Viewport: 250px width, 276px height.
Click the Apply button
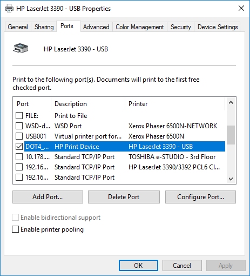pos(226,266)
